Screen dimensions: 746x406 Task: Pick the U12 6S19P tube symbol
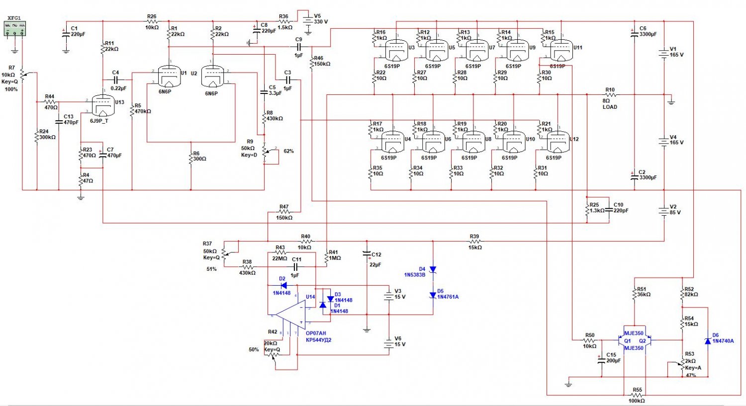coord(558,142)
